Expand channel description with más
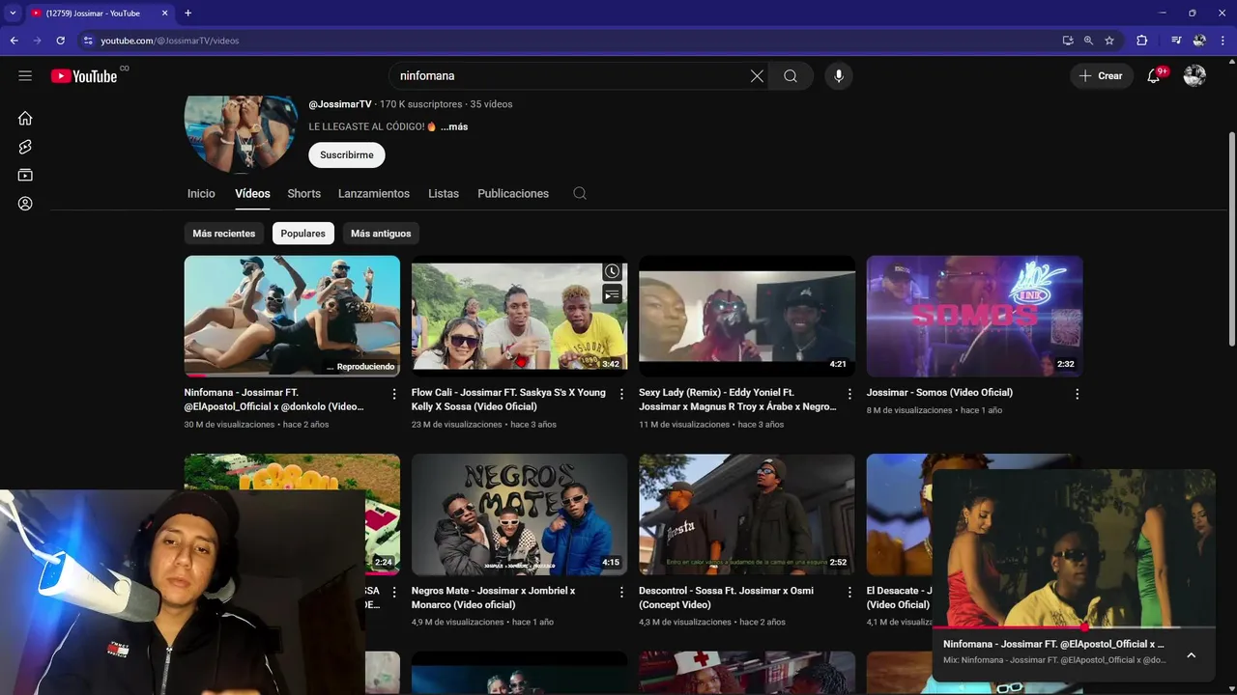 454,126
